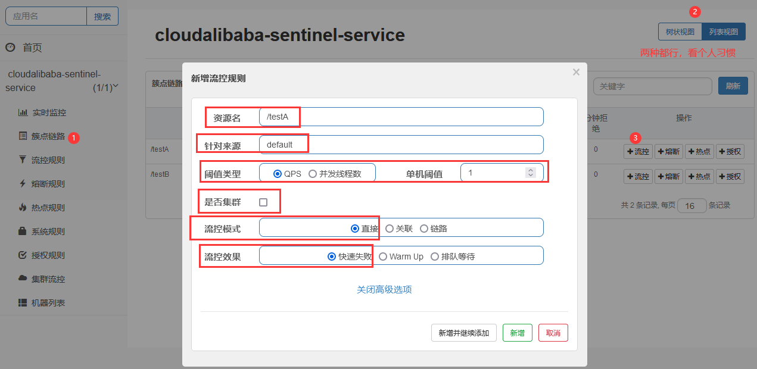The width and height of the screenshot is (757, 369).
Task: Click 授权 button in /testB row
Action: [x=730, y=177]
